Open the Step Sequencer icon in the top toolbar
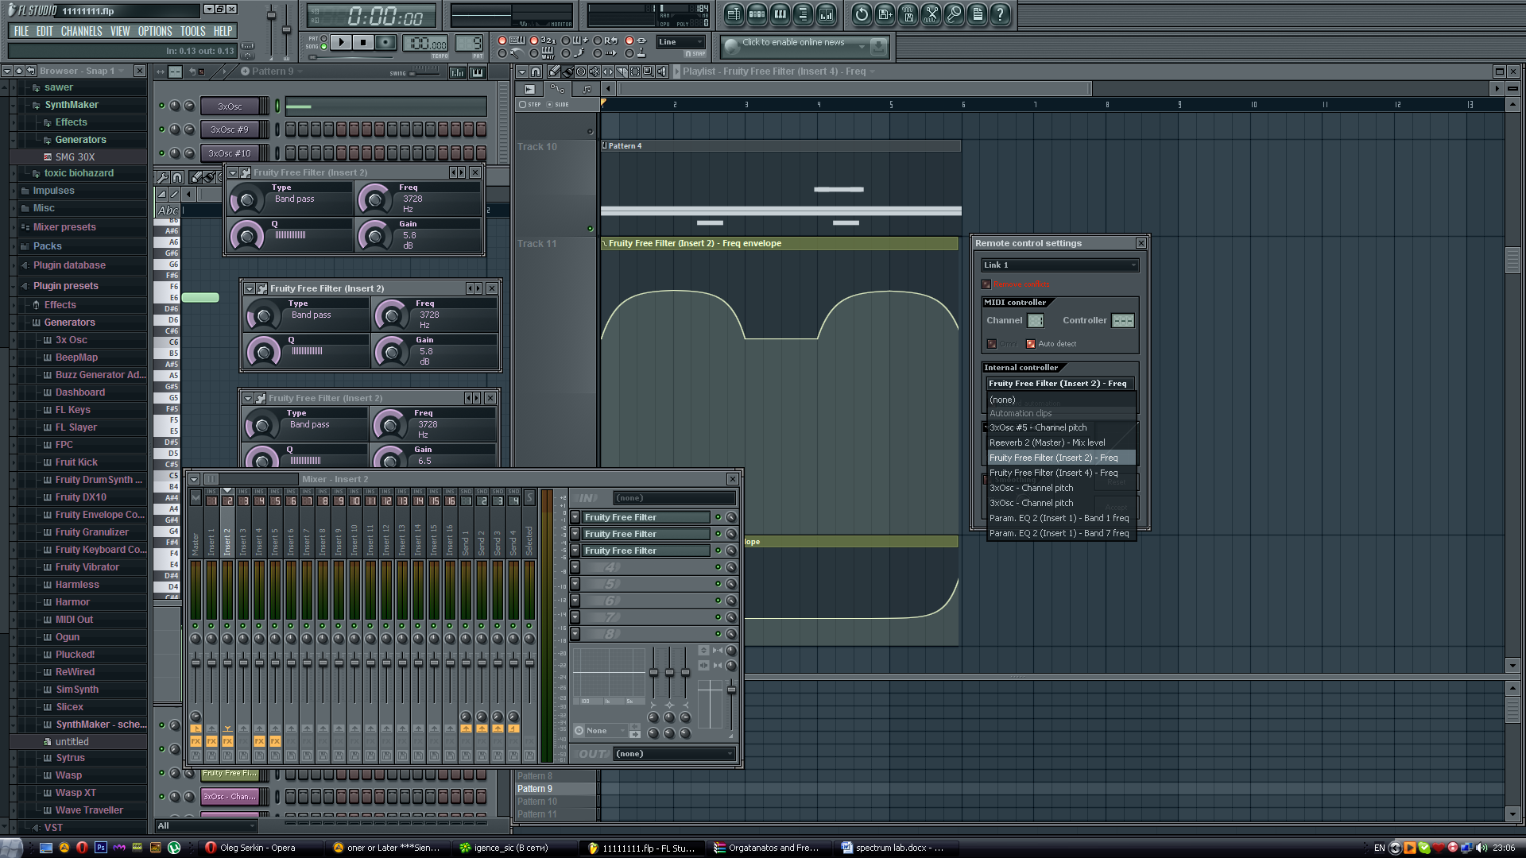The image size is (1526, 858). [757, 14]
